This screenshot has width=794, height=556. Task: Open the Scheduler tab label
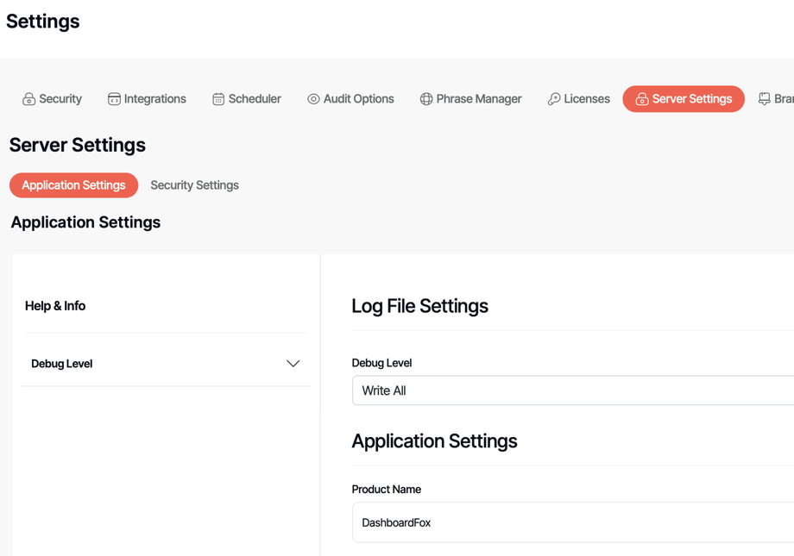255,99
